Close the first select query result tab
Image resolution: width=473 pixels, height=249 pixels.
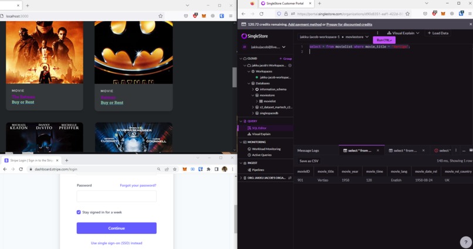point(378,150)
